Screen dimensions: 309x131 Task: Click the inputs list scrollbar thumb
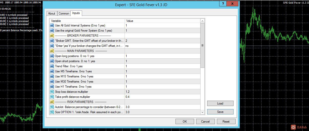(x=202, y=45)
